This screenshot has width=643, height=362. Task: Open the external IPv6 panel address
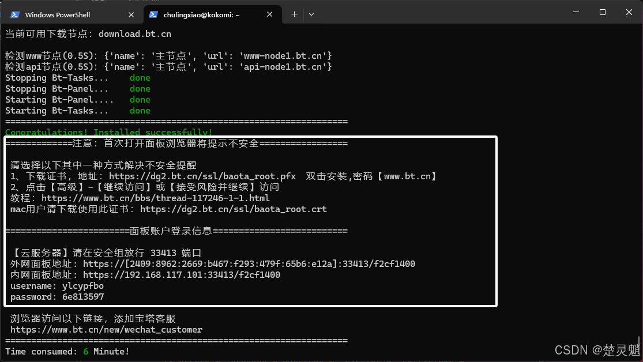249,264
